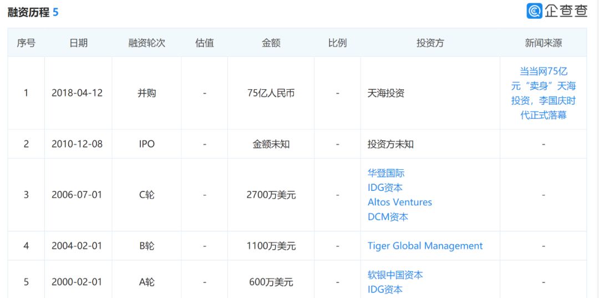
Task: Click the count 5 beside 融资历程
Action: click(55, 12)
